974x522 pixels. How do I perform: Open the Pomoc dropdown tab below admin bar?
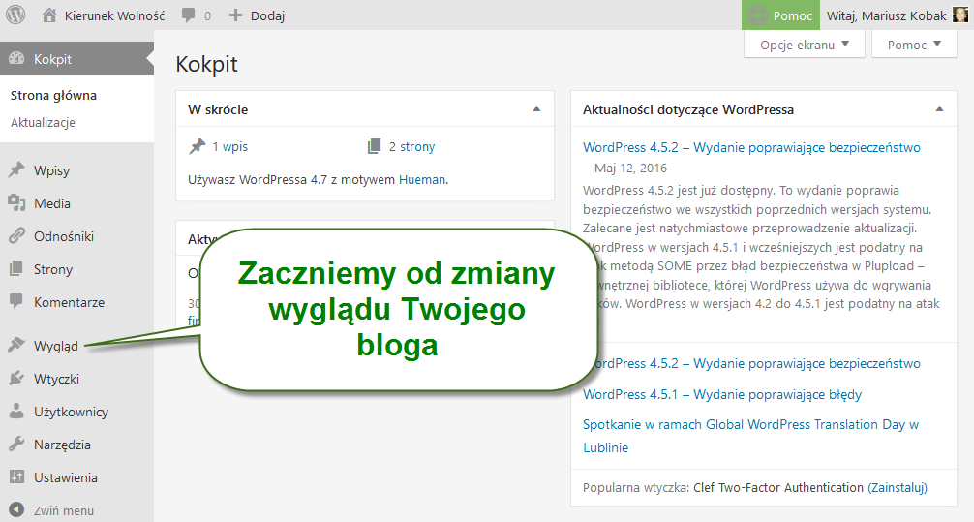tap(914, 45)
